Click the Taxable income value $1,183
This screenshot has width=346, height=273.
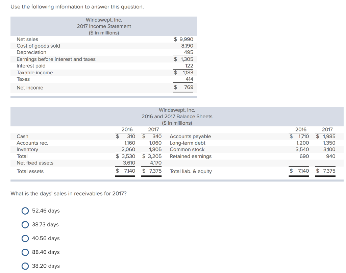(x=183, y=73)
